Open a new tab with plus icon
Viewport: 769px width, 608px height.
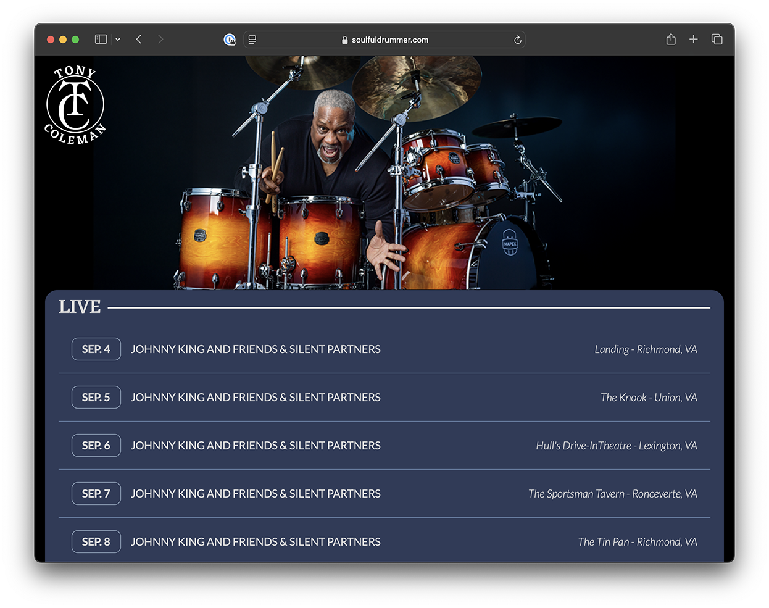(x=694, y=40)
